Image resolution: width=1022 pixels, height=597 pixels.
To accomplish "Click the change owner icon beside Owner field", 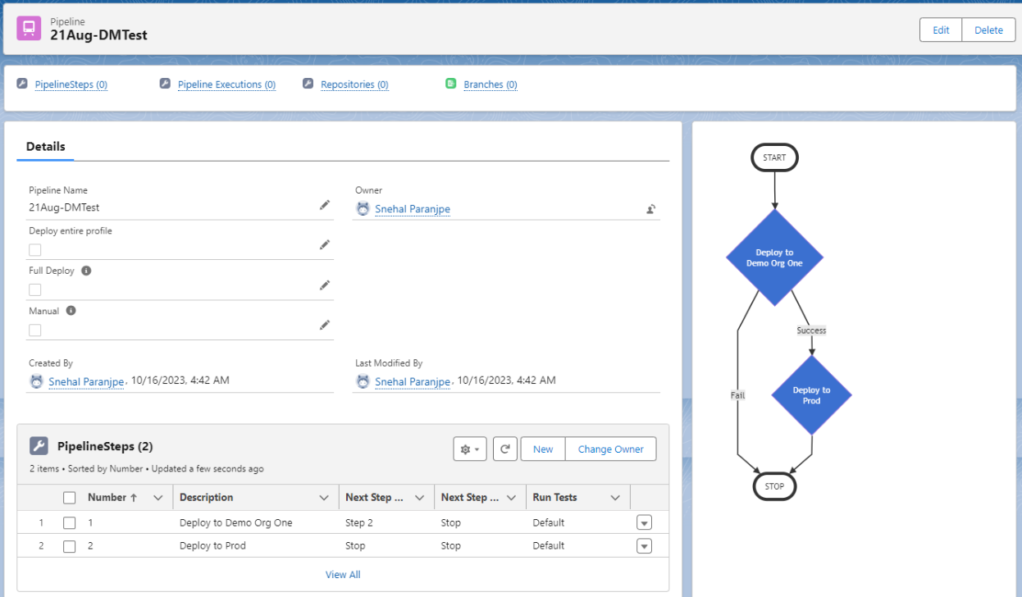I will (x=651, y=209).
